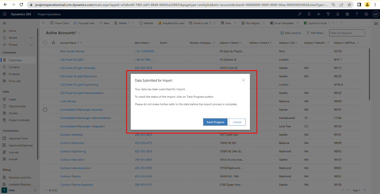The image size is (380, 194).
Task: Open the notifications bell
Action: click(338, 14)
